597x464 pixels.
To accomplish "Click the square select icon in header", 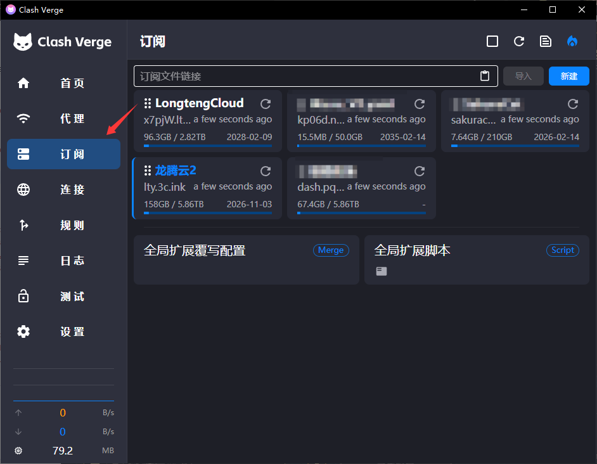I will (492, 41).
